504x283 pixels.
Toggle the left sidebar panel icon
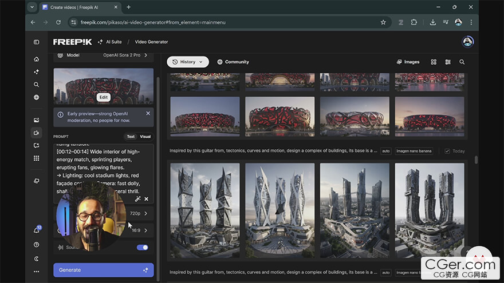pyautogui.click(x=36, y=42)
